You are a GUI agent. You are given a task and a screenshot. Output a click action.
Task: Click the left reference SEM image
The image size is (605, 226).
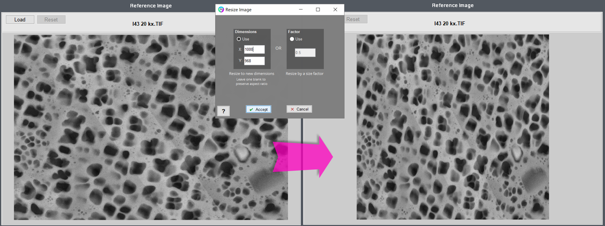click(x=151, y=127)
